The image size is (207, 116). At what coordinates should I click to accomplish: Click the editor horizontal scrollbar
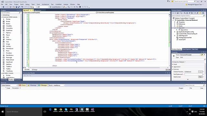pos(95,68)
